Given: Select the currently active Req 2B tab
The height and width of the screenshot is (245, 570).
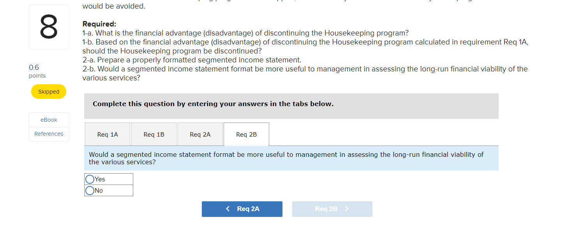Looking at the screenshot, I should click(246, 134).
